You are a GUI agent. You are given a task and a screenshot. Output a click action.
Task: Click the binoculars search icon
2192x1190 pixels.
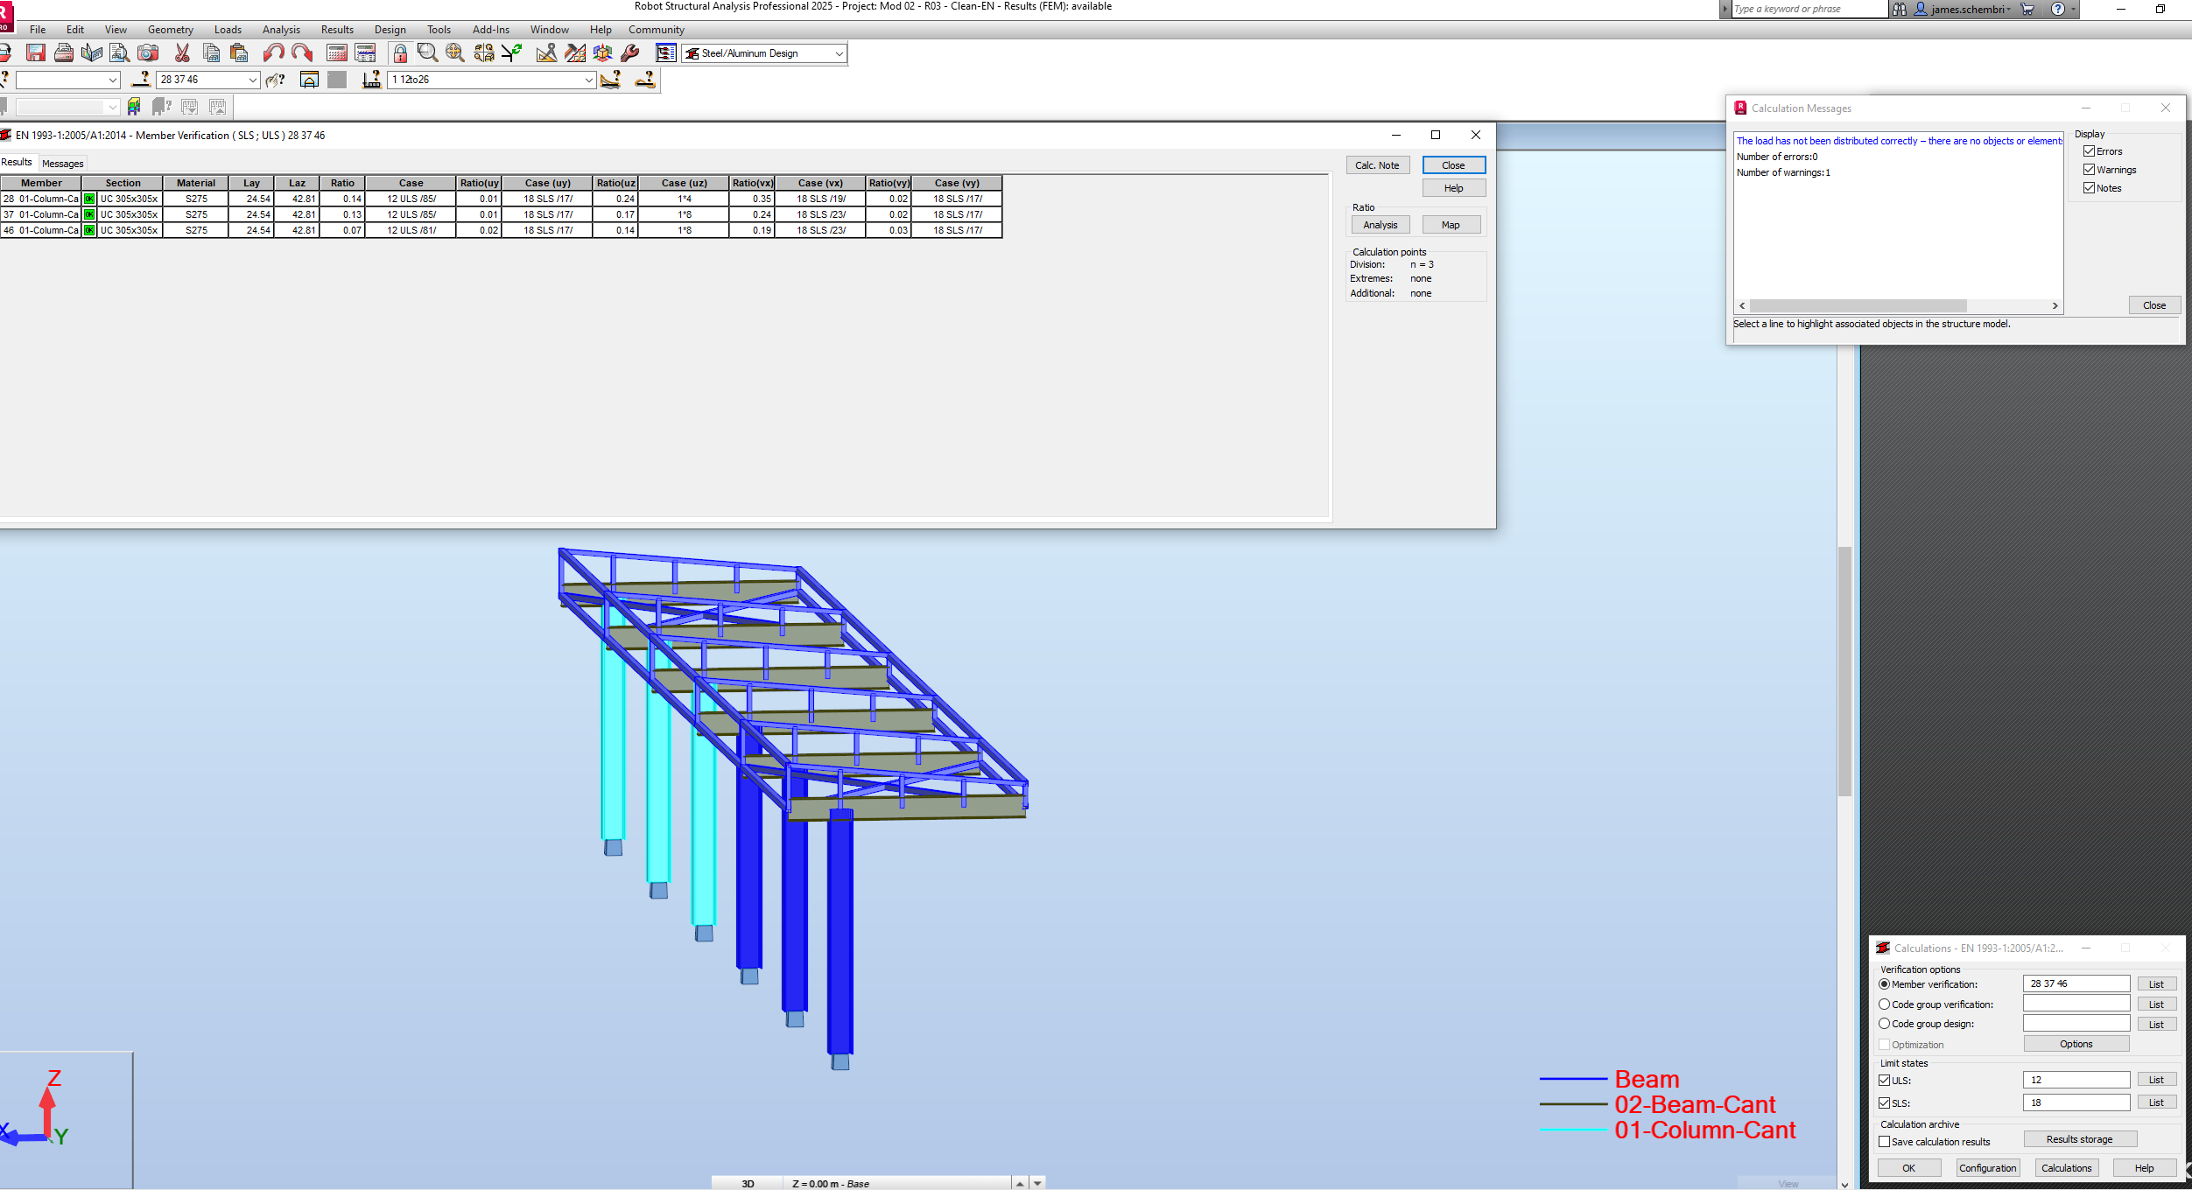[x=1899, y=10]
